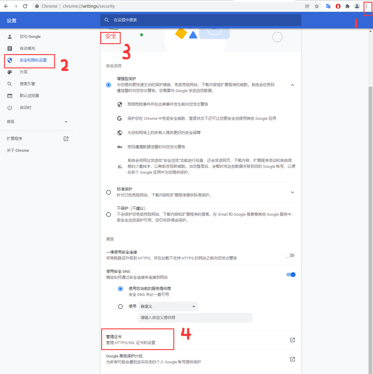This screenshot has height=374, width=373.
Task: Click external-link icon beside 扩展程序
Action: tap(66, 139)
